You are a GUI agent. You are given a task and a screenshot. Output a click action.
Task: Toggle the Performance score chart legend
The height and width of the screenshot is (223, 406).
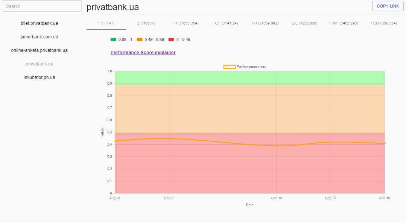(x=245, y=67)
